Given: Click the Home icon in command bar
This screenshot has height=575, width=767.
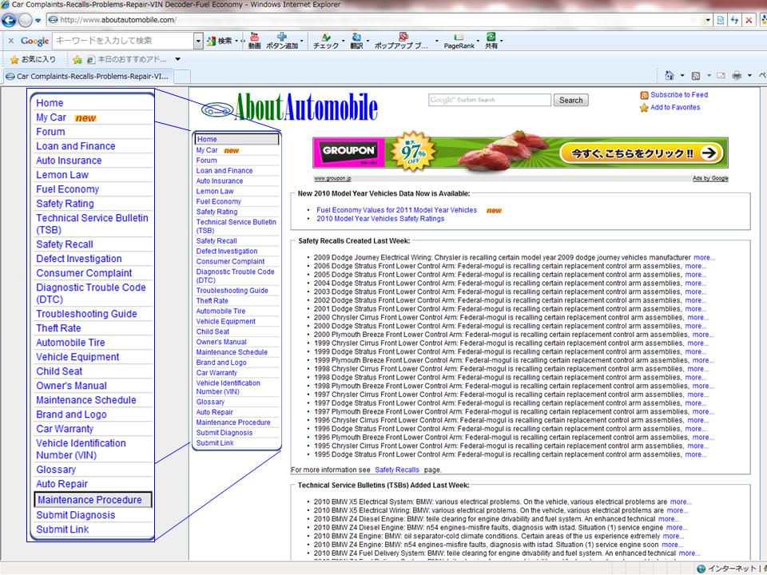Looking at the screenshot, I should 670,76.
